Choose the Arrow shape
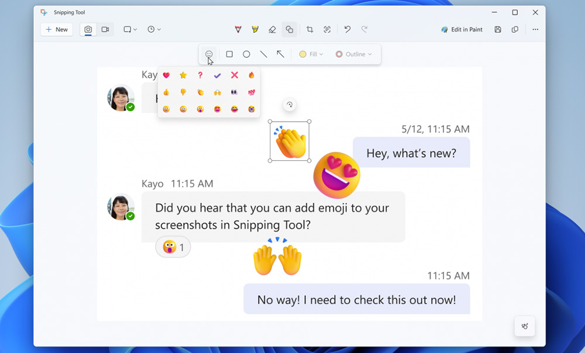This screenshot has width=585, height=353. [x=280, y=54]
